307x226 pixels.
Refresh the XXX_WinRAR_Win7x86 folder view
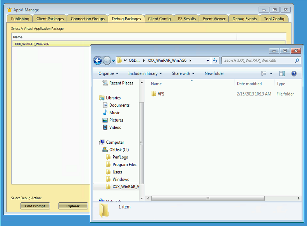coord(215,61)
